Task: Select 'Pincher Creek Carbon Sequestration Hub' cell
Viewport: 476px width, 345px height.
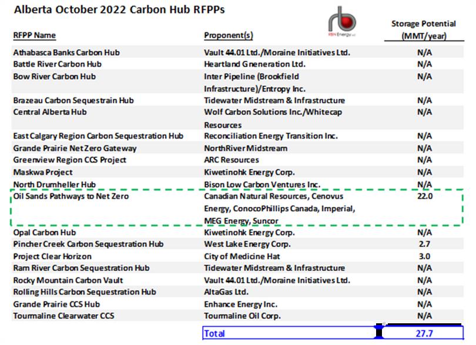Action: tap(88, 244)
